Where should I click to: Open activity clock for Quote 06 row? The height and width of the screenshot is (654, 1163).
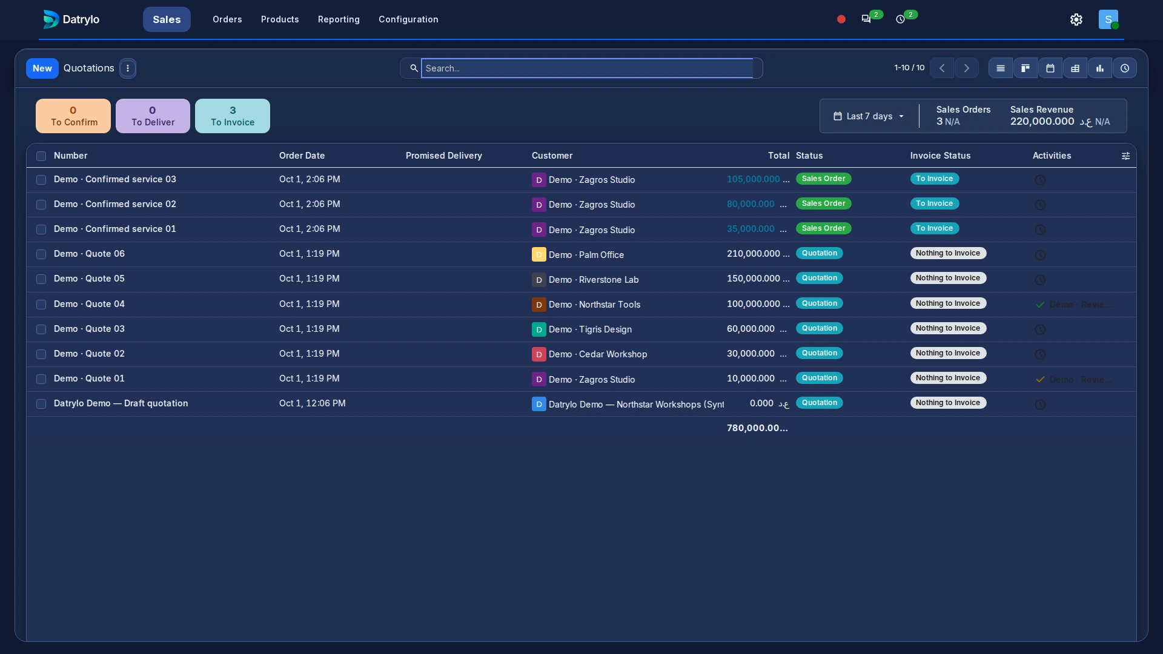point(1040,255)
